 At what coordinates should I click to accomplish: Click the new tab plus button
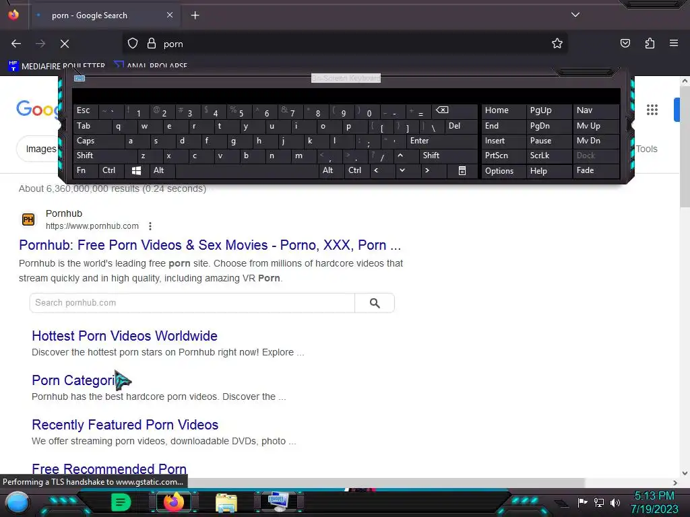[195, 15]
